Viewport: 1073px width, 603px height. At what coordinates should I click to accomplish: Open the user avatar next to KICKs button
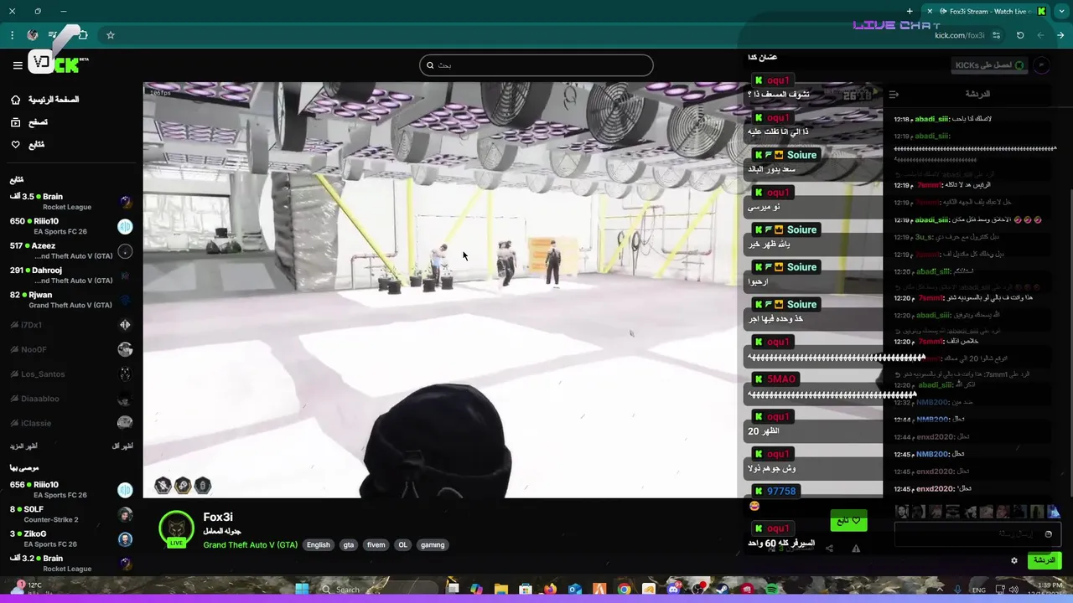pyautogui.click(x=1041, y=65)
